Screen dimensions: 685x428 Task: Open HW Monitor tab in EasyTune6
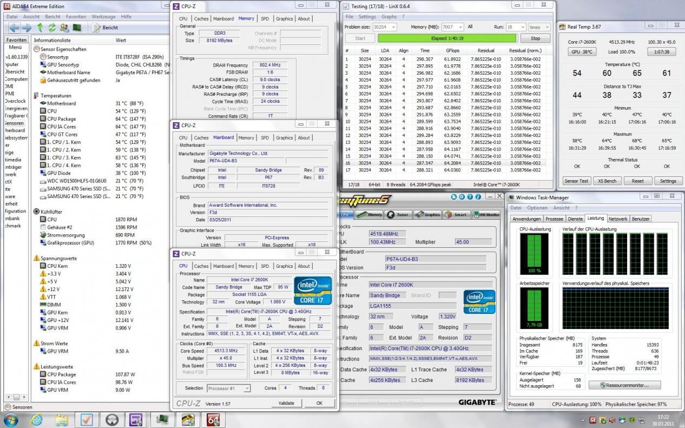(x=486, y=214)
